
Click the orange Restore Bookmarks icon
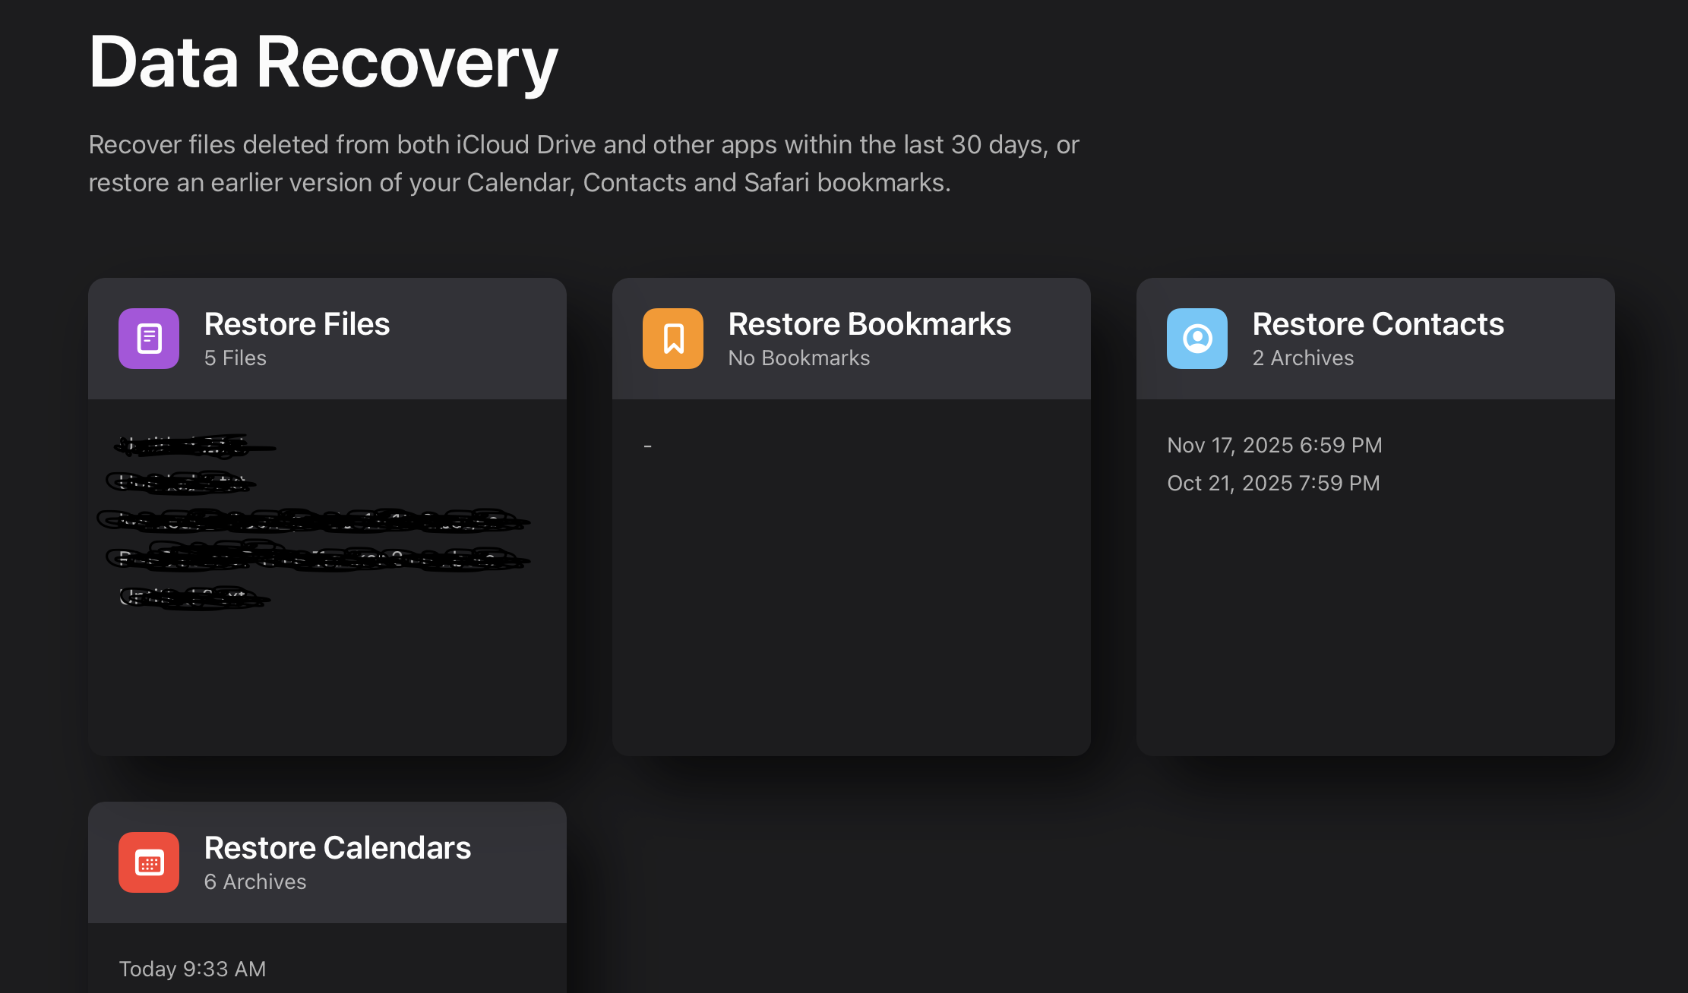click(x=672, y=339)
